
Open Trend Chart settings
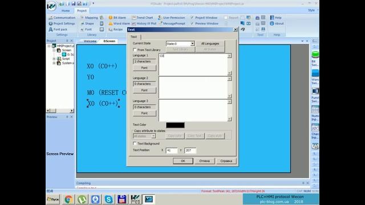[142, 18]
